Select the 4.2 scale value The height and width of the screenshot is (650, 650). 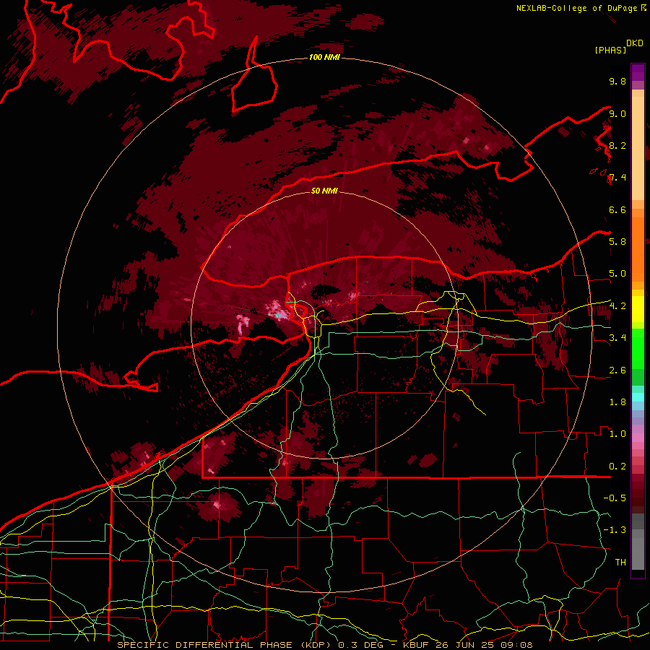click(x=617, y=306)
